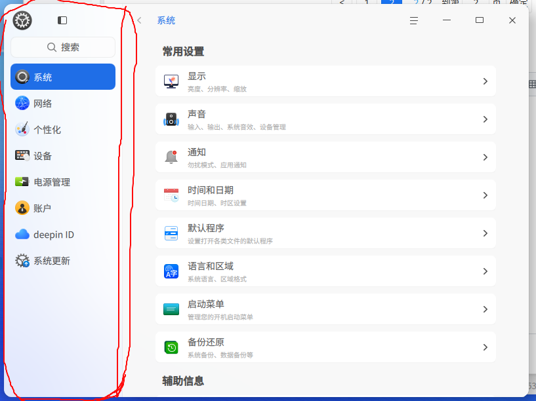Click the 声音 speaker icon

pyautogui.click(x=171, y=119)
